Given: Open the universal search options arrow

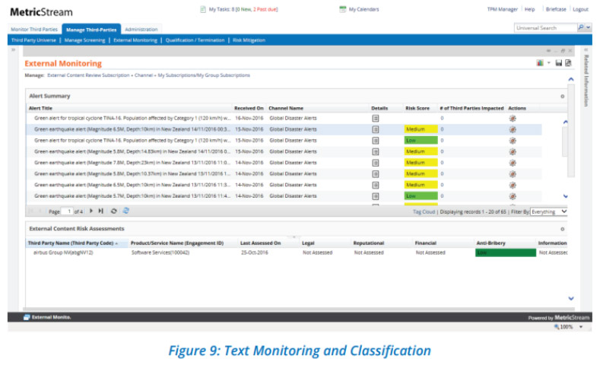Looking at the screenshot, I should (589, 27).
